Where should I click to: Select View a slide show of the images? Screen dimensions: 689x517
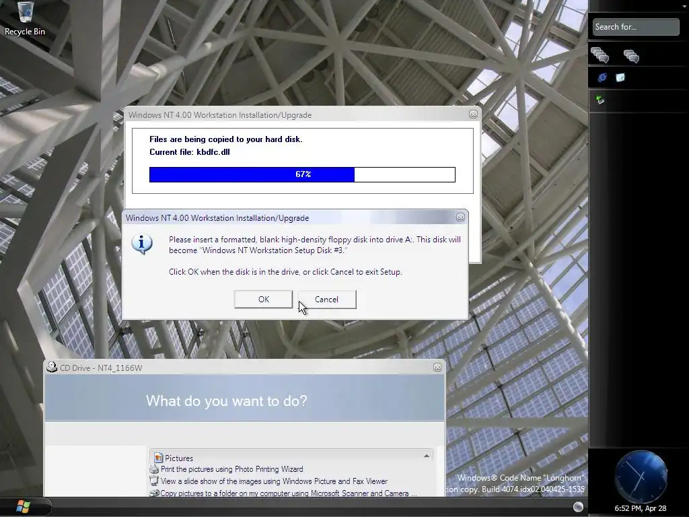click(274, 481)
